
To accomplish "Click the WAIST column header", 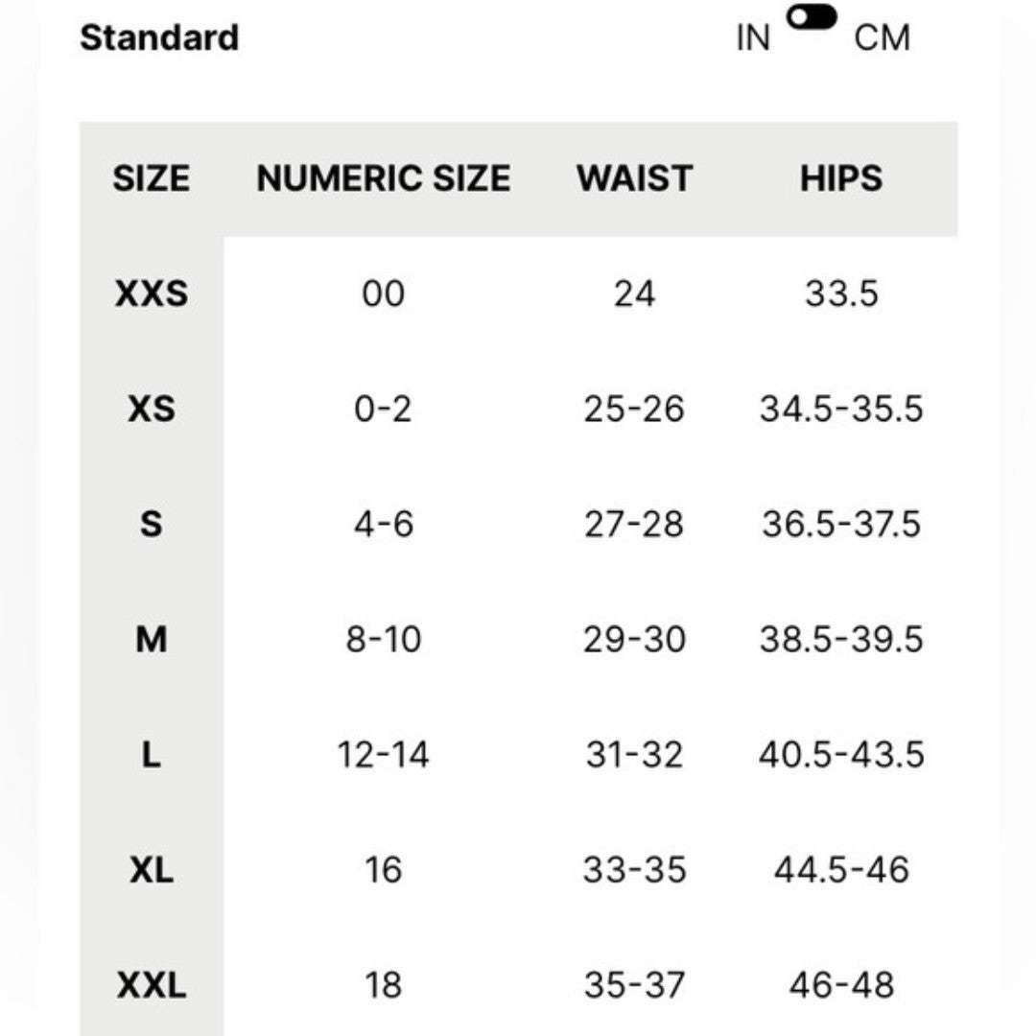I will coord(634,178).
